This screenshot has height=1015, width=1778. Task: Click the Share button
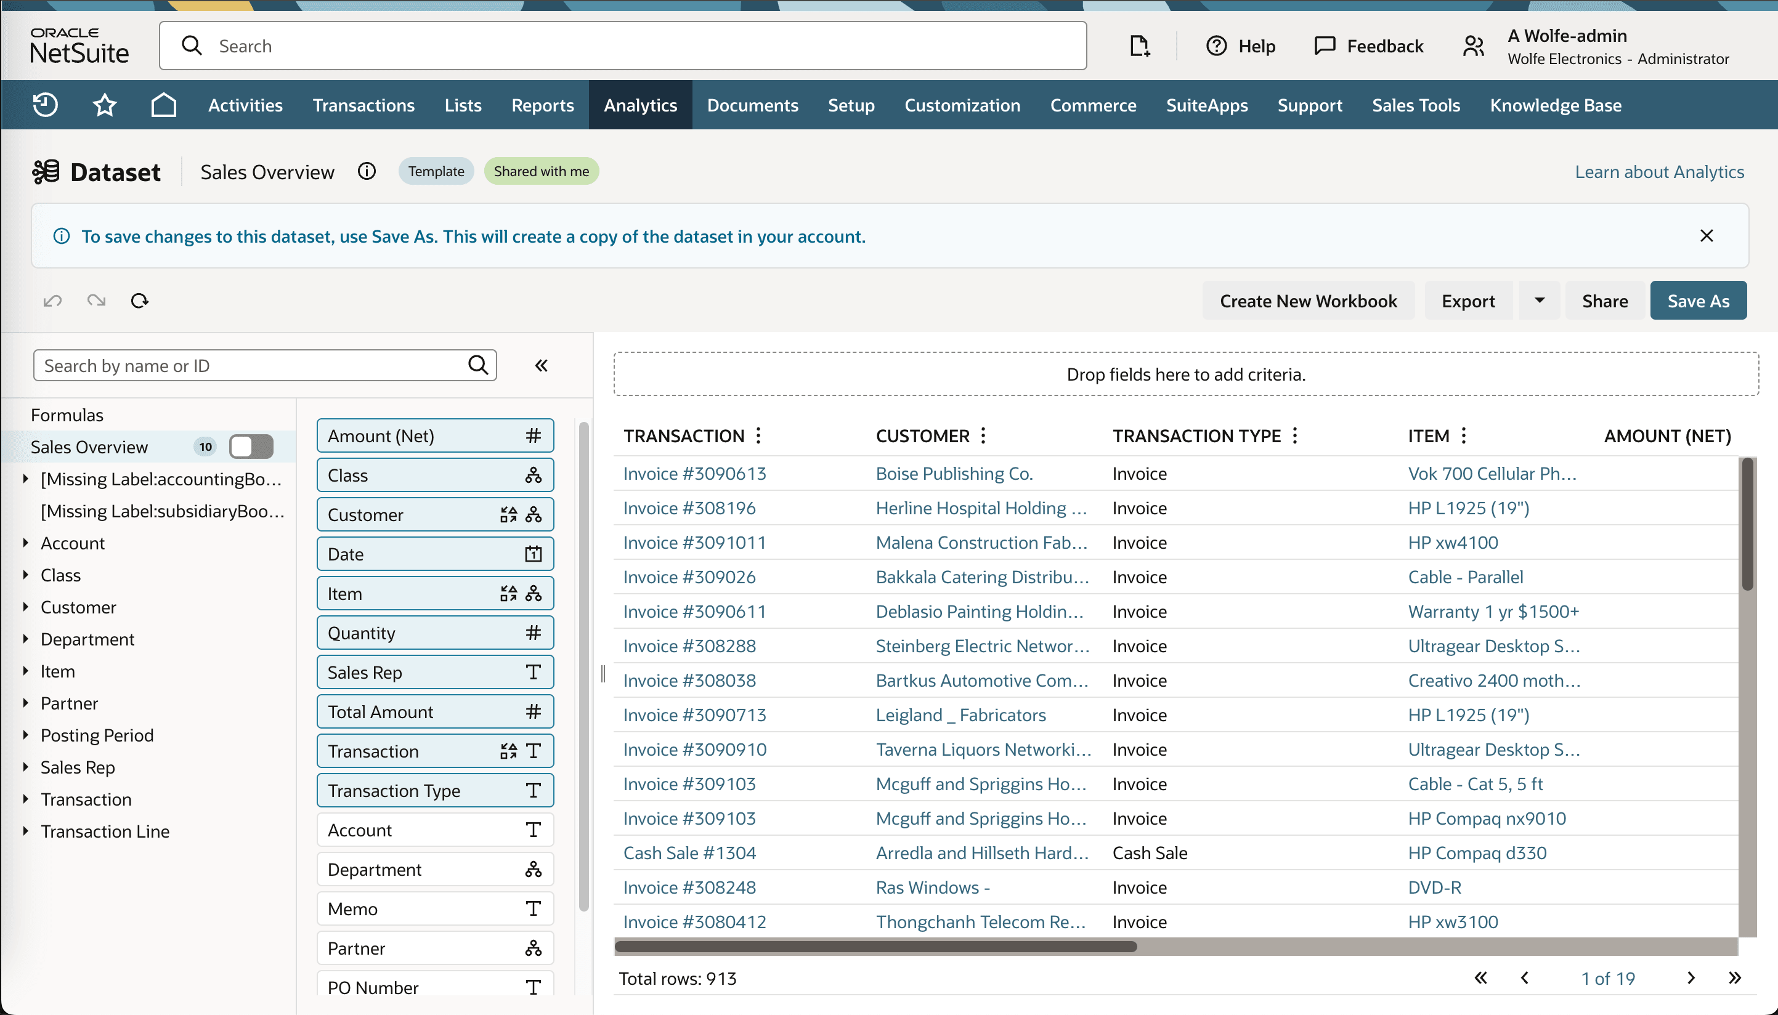pos(1605,301)
